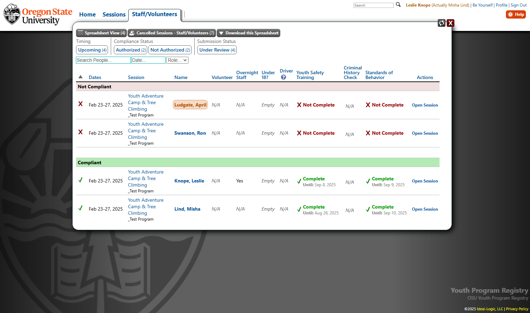
Task: Toggle the Authorized (2) compliance filter
Action: [x=131, y=50]
